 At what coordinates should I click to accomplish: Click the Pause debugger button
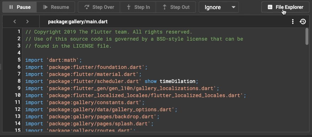click(20, 7)
